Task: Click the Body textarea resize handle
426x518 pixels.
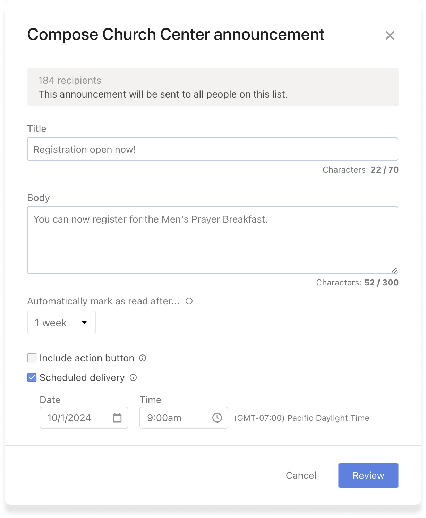Action: tap(394, 270)
